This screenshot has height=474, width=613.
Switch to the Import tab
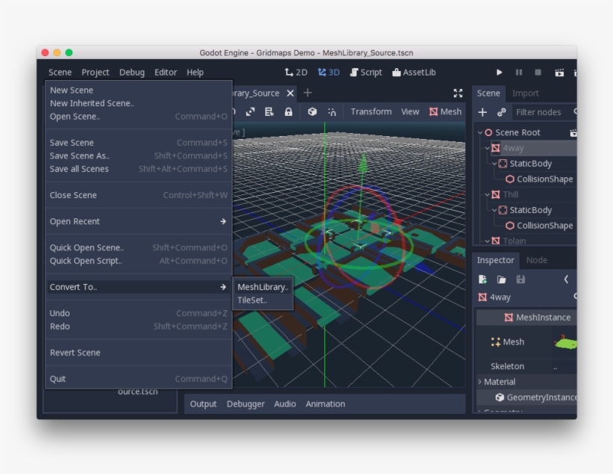525,93
